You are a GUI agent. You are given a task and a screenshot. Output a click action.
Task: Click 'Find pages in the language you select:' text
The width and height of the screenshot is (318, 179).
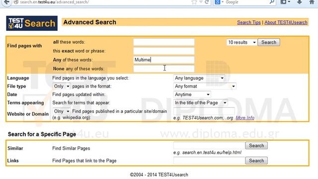(90, 78)
